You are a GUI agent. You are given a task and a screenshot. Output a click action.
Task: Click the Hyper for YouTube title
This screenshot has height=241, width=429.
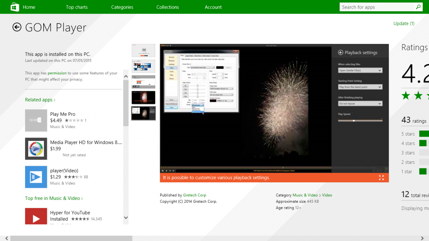click(x=70, y=213)
